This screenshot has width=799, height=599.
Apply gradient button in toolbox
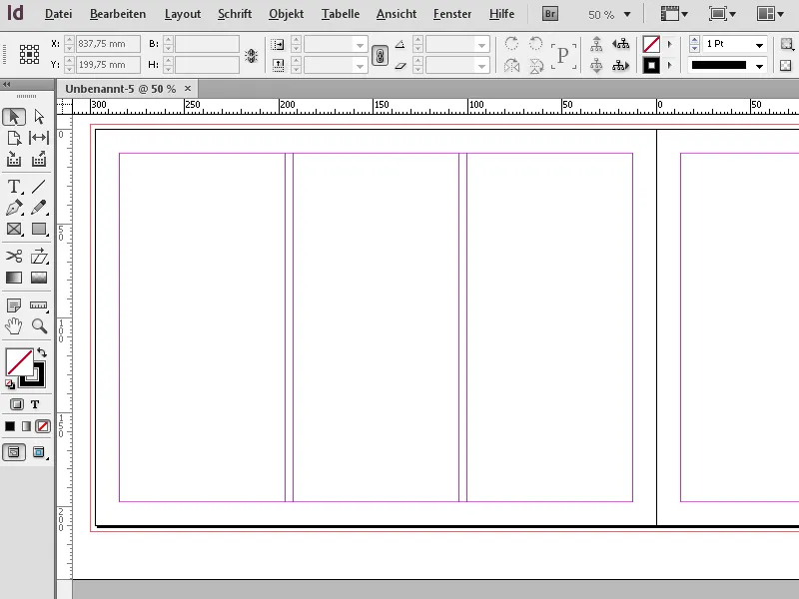pyautogui.click(x=27, y=426)
